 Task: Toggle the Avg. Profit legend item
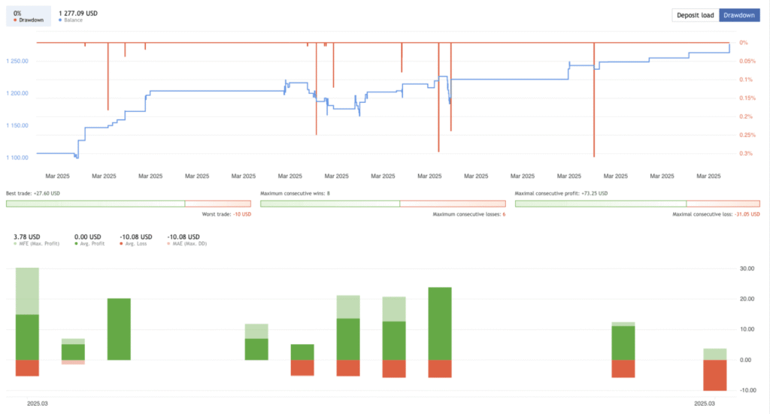[x=89, y=244]
